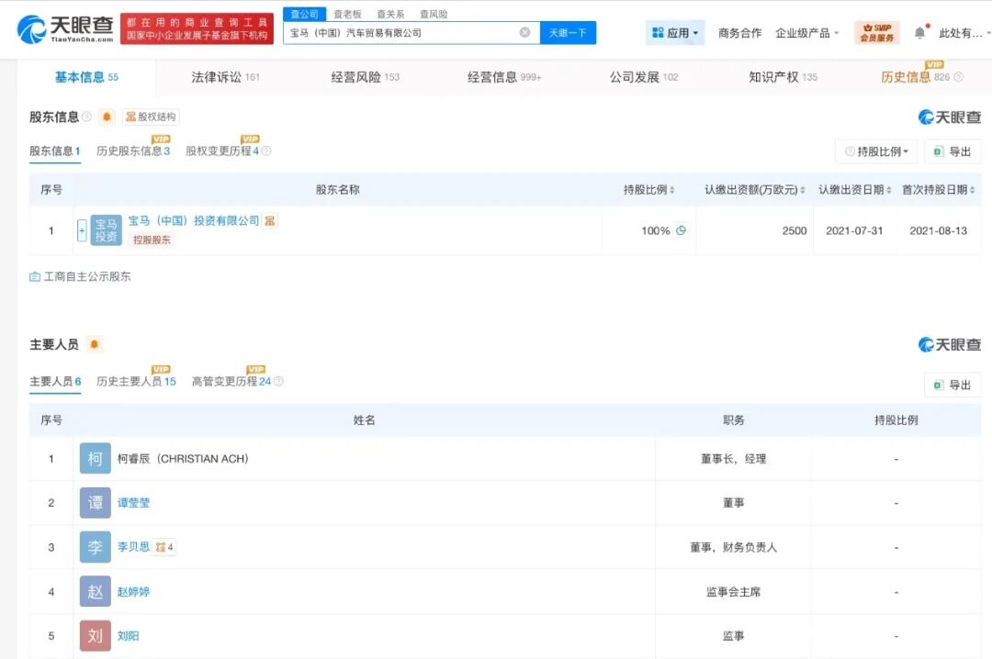Click equity structure icon after 宝马投资 name
Image resolution: width=992 pixels, height=659 pixels.
[x=270, y=220]
